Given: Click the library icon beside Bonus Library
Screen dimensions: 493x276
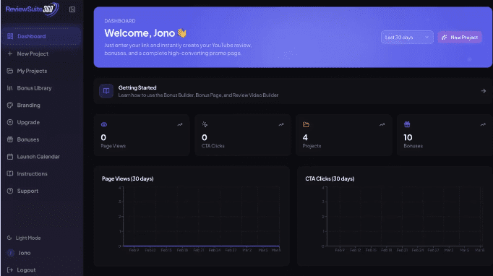Looking at the screenshot, I should point(10,88).
